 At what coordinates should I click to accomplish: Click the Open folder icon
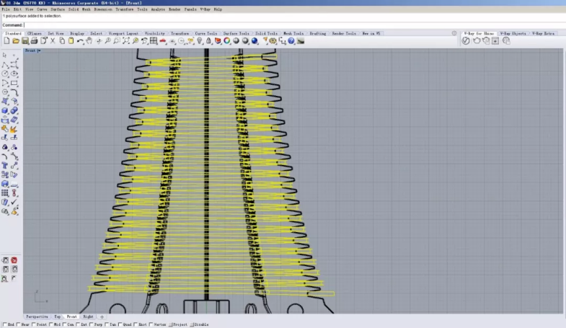click(15, 41)
